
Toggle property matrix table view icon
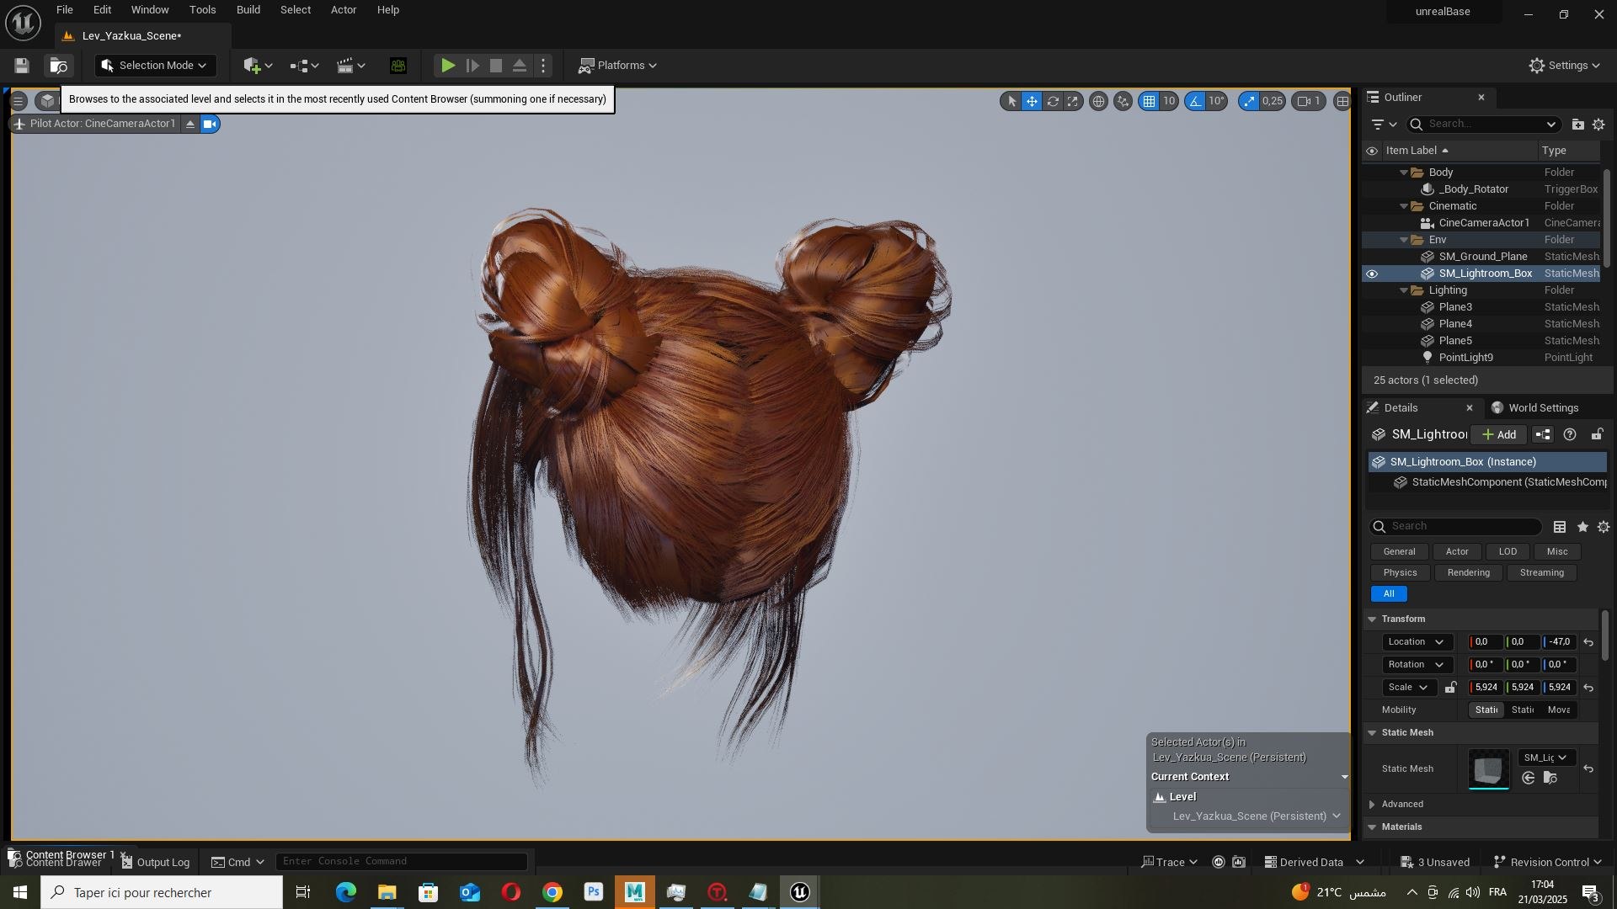tap(1560, 527)
